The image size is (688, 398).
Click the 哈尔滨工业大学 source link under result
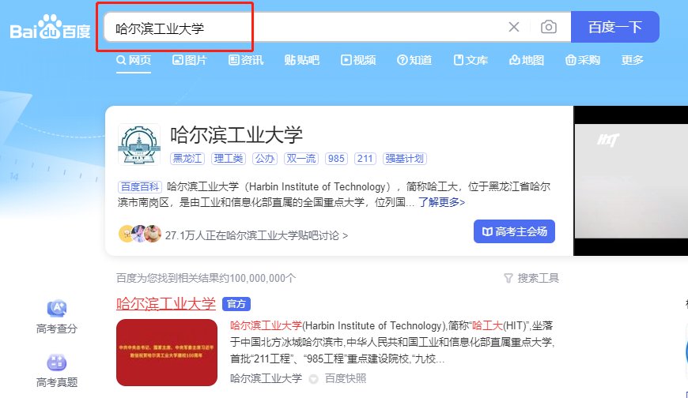[x=266, y=378]
